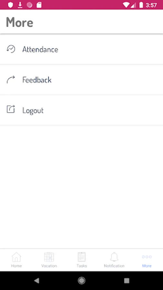The image size is (163, 290).
Task: Open the Vacation calendar icon
Action: point(49,257)
